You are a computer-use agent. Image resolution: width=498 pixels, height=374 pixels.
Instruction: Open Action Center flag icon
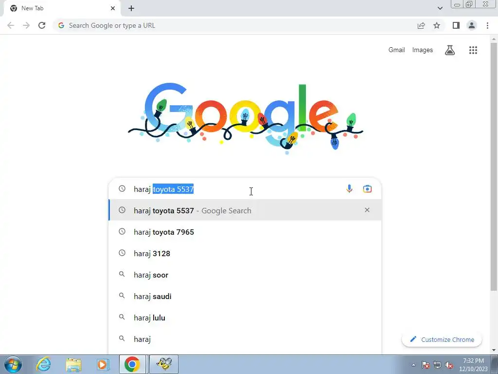tap(426, 365)
